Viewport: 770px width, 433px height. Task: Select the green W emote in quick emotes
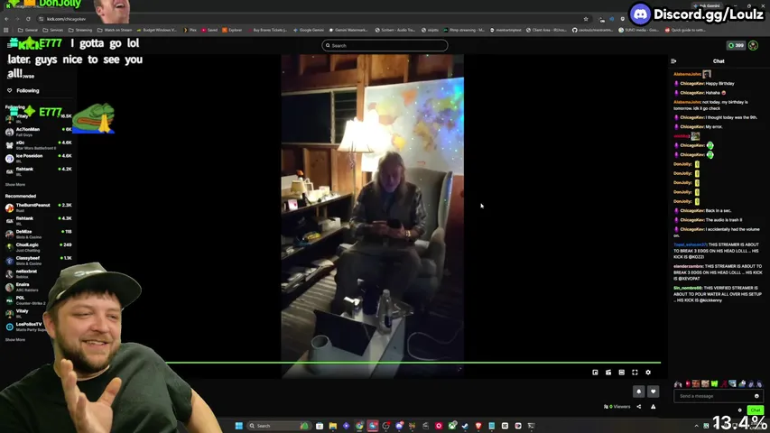pyautogui.click(x=715, y=383)
